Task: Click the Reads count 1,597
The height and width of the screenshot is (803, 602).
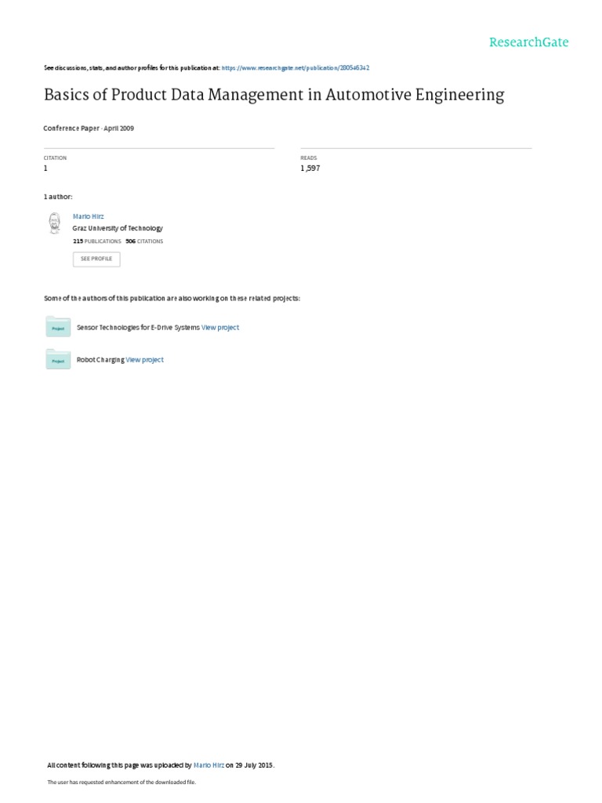Action: point(310,168)
